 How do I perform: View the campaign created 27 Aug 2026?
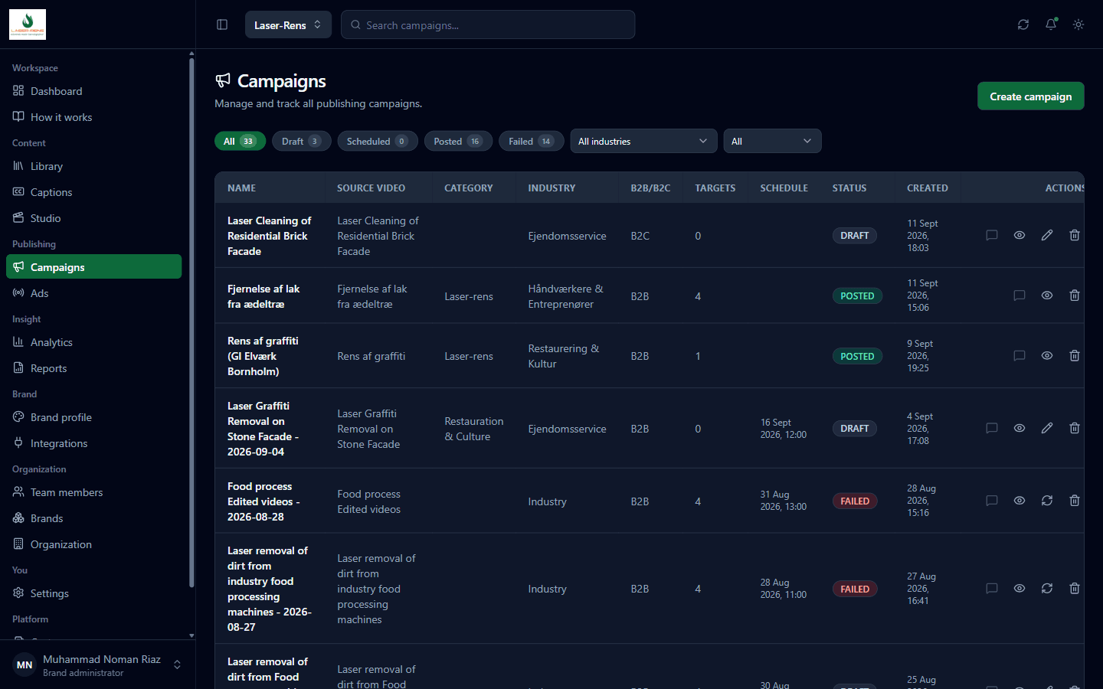coord(1020,589)
